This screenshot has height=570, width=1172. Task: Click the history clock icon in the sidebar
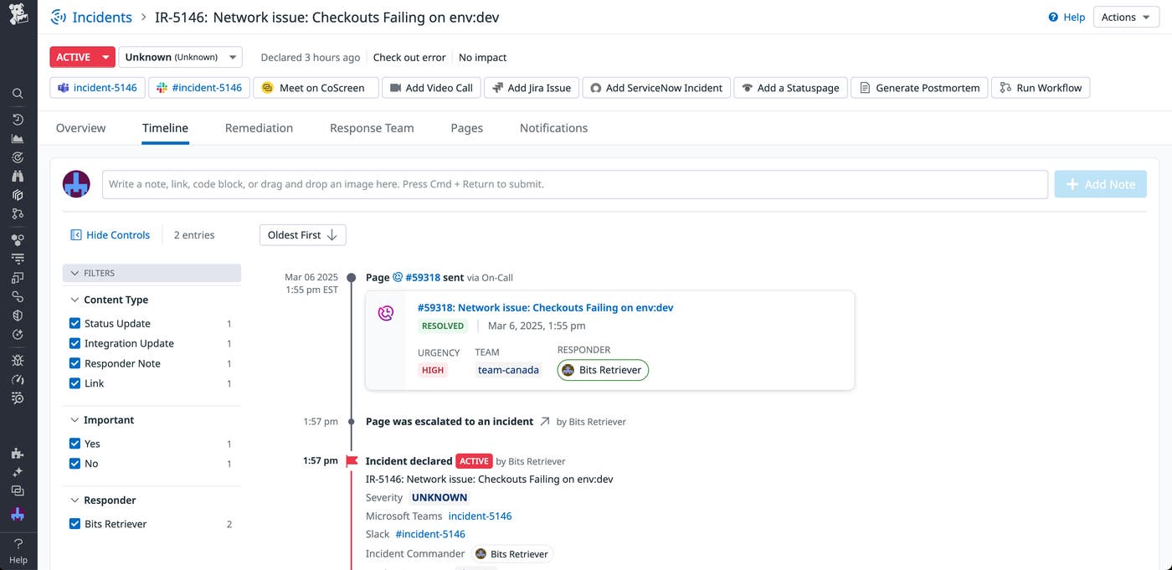point(18,119)
